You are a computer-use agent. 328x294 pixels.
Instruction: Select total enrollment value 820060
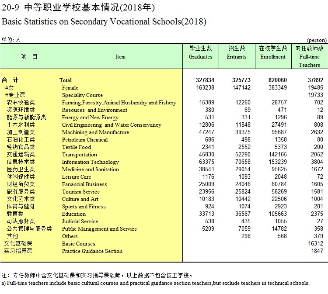278,80
